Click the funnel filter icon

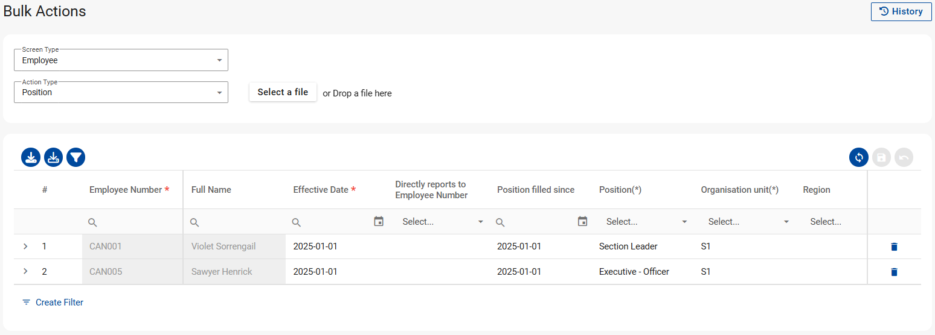pyautogui.click(x=76, y=158)
